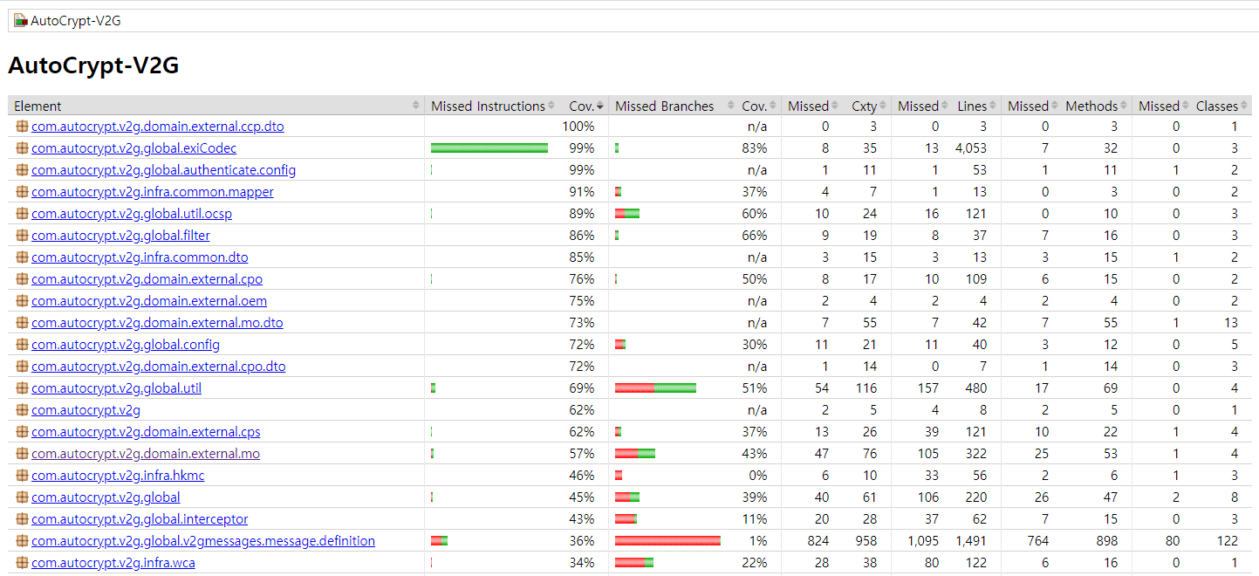Sort by Missed Instructions column
1259x576 pixels.
click(x=488, y=106)
